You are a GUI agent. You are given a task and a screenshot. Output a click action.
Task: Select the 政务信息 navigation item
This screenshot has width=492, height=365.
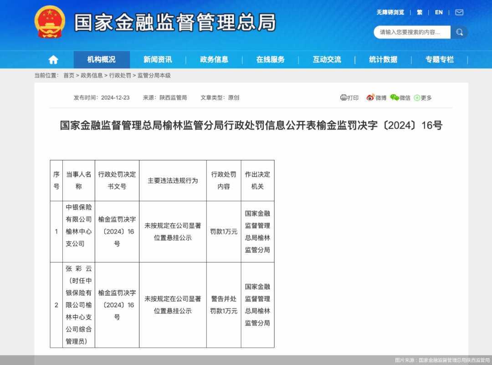[214, 60]
